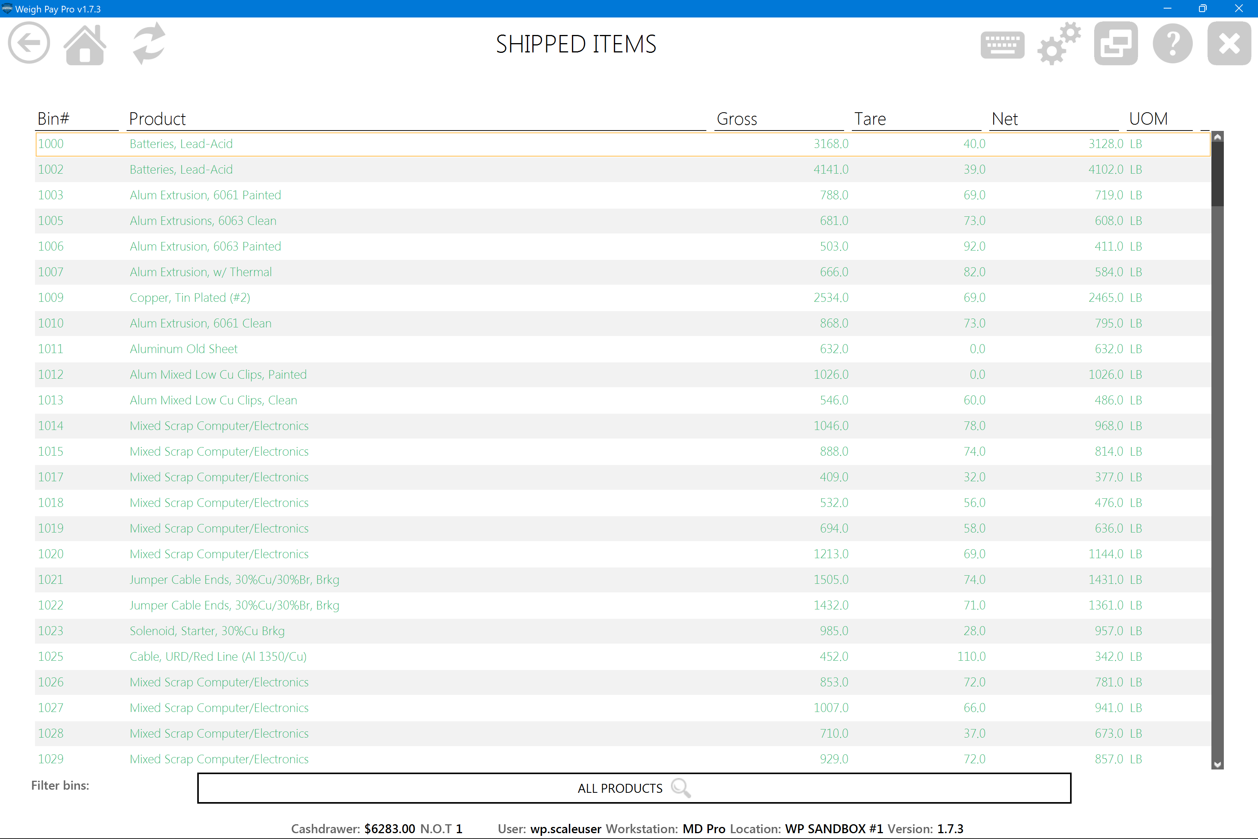Click the scrollbar down arrow

pyautogui.click(x=1217, y=765)
